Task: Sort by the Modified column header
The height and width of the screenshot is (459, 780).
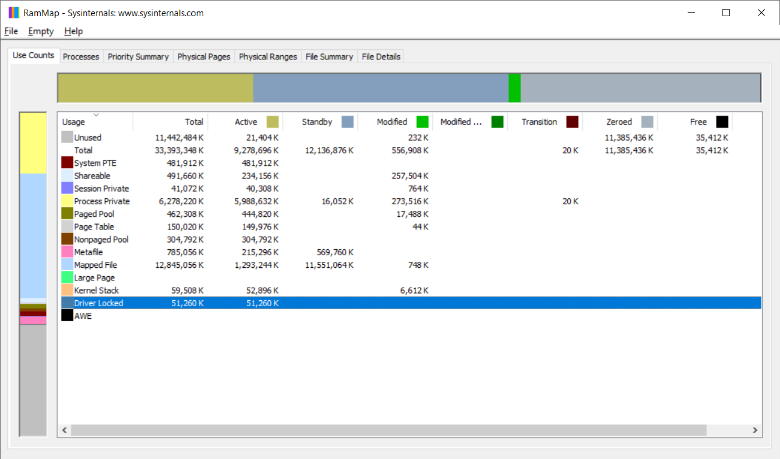Action: (x=395, y=122)
